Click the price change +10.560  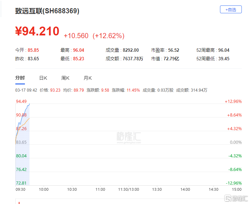click(76, 36)
